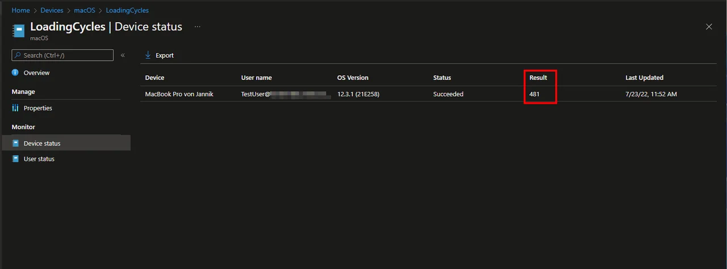Click the search magnifier icon

18,55
